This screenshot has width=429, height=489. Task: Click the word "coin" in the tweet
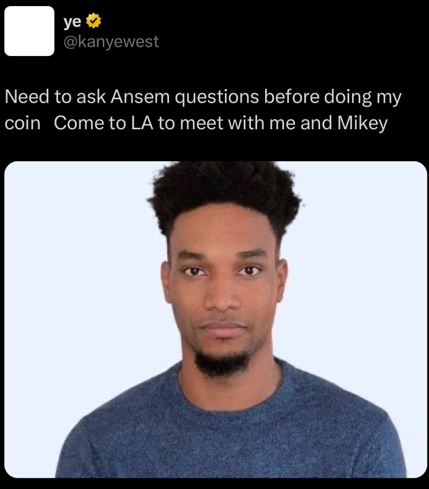tap(22, 123)
